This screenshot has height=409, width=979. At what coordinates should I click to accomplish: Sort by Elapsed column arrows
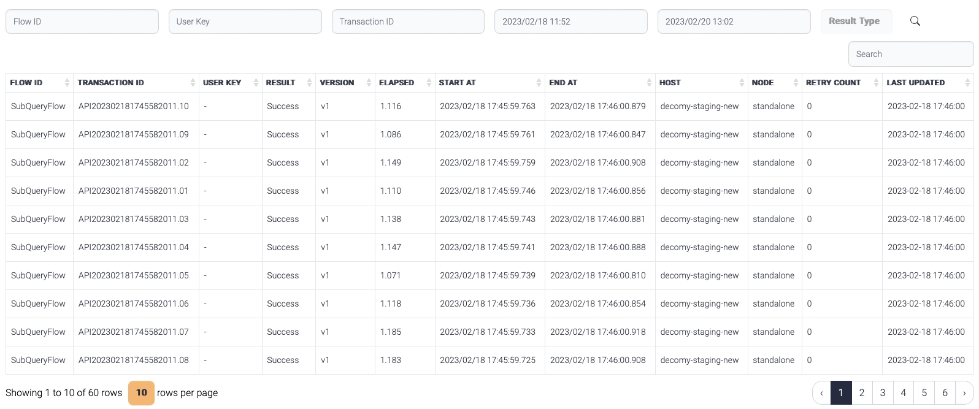pyautogui.click(x=428, y=83)
